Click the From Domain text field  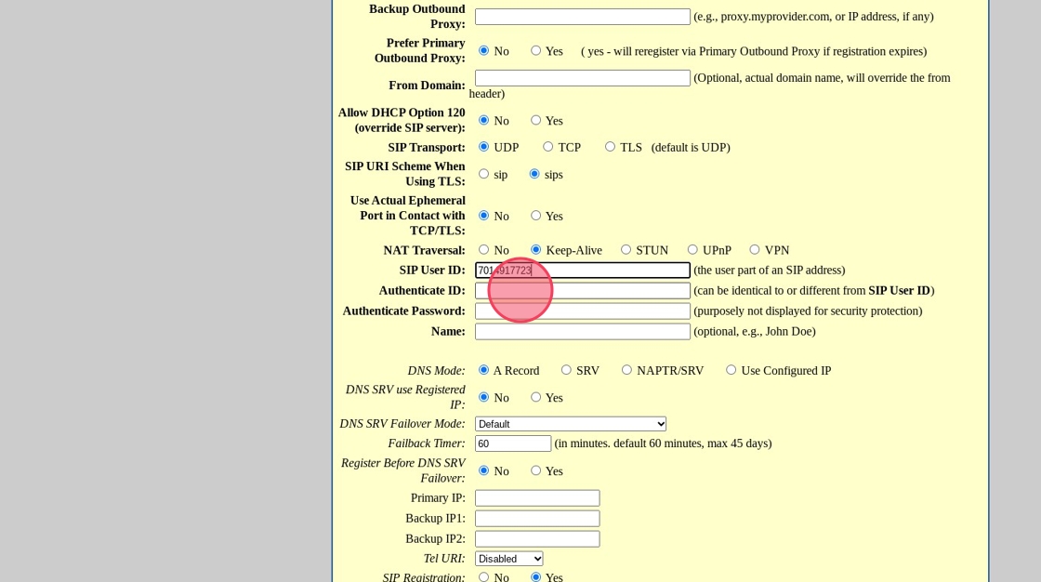pos(582,78)
